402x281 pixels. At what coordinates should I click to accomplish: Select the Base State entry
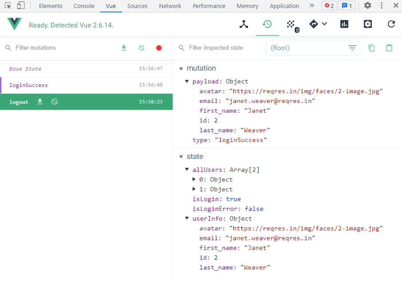point(86,69)
